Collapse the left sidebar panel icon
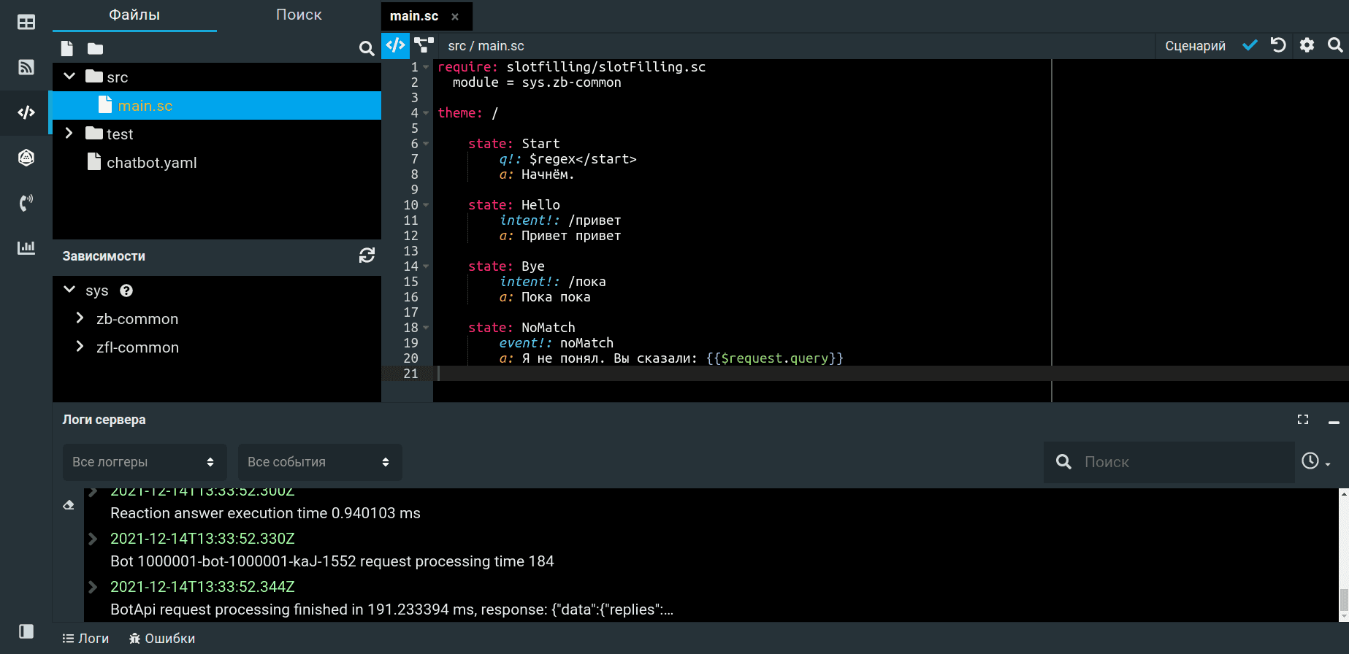Screen dimensions: 1349x654 coord(26,631)
